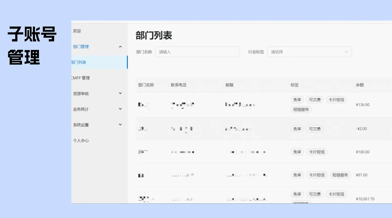Screen dimensions: 392x218
Task: Click the ¥97.00 balance cell
Action: coord(361,175)
